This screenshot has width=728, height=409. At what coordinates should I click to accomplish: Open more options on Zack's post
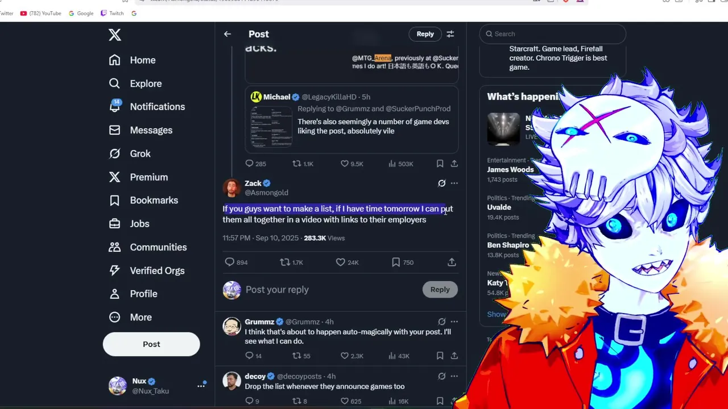click(x=454, y=183)
